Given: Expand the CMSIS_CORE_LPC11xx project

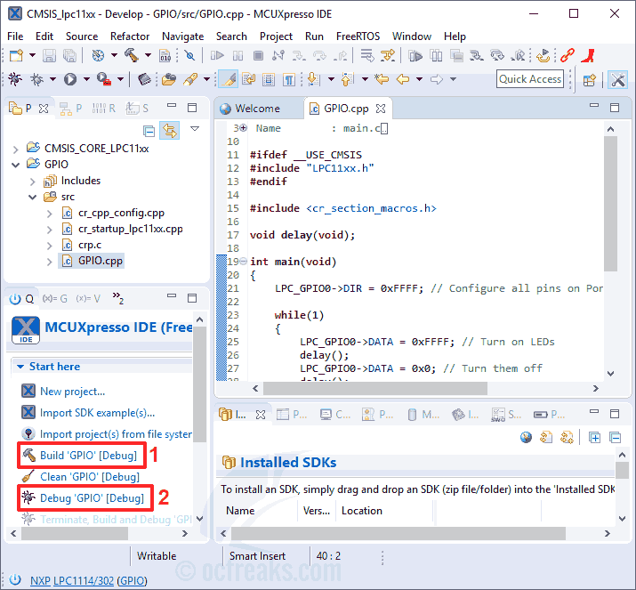Looking at the screenshot, I should pyautogui.click(x=15, y=149).
